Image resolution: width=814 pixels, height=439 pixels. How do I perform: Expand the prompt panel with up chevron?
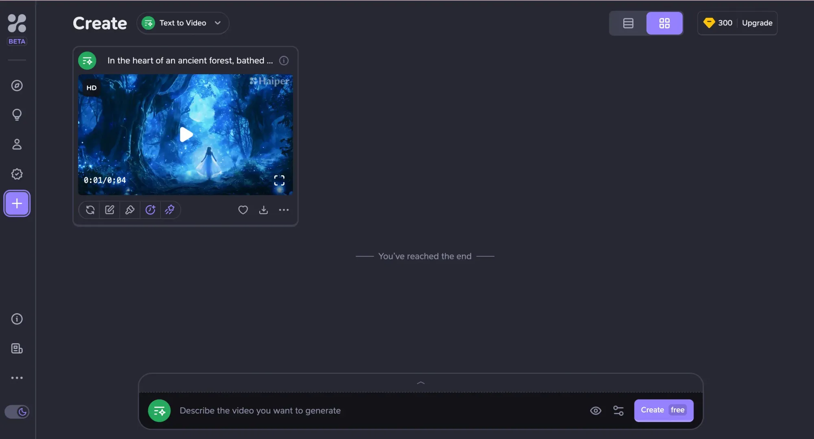point(421,383)
